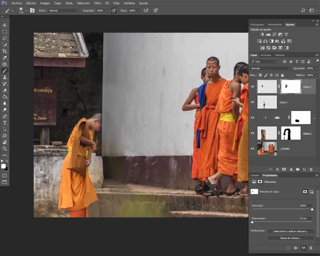Select the Rectangular Marquee tool
The image size is (320, 256).
tap(4, 32)
